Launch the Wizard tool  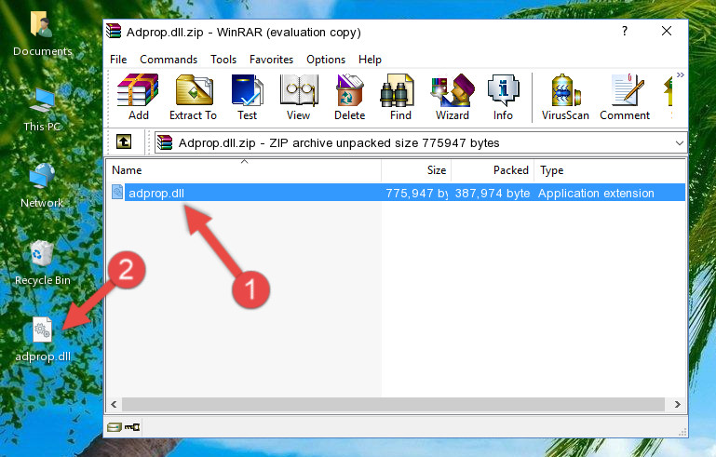pyautogui.click(x=453, y=97)
